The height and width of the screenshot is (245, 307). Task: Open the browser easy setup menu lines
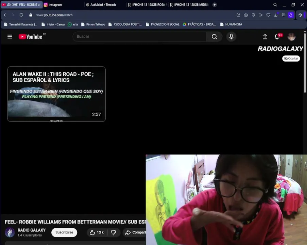283,15
